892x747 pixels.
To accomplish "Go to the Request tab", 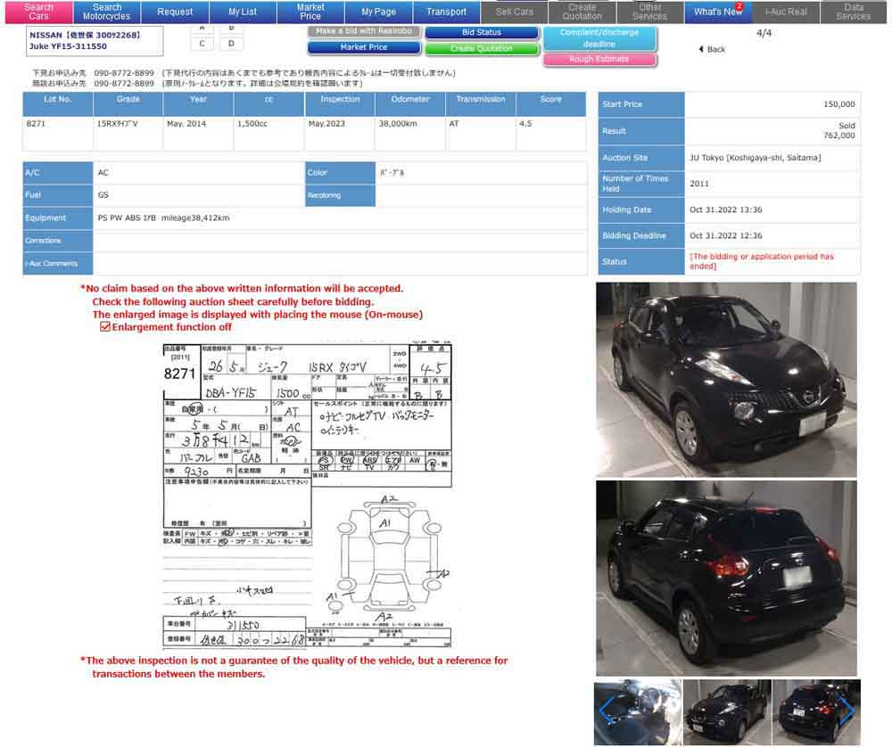I will pyautogui.click(x=175, y=12).
